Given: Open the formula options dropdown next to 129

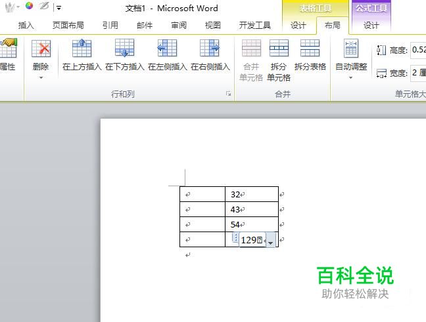Looking at the screenshot, I should 270,240.
